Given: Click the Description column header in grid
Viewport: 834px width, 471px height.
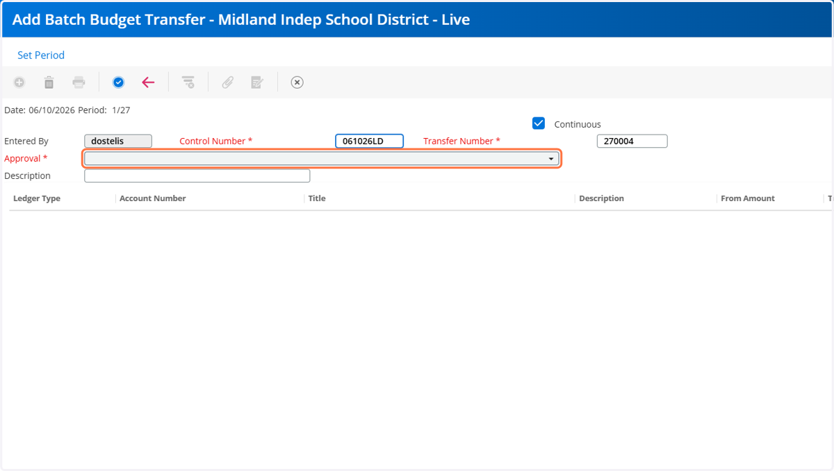Looking at the screenshot, I should (x=601, y=198).
